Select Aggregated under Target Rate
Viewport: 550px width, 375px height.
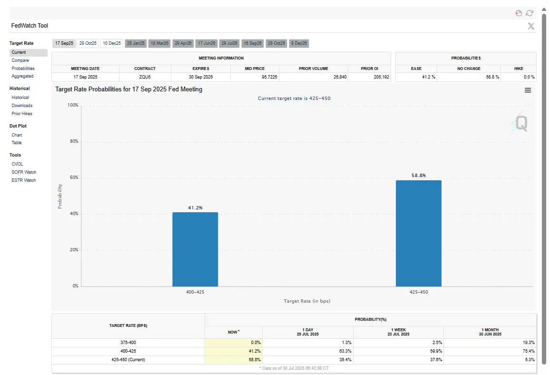click(22, 76)
